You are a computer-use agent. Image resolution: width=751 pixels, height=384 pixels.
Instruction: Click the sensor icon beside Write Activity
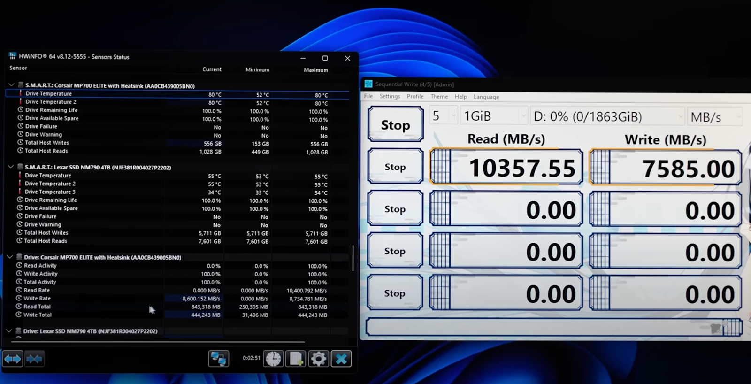[x=19, y=274]
